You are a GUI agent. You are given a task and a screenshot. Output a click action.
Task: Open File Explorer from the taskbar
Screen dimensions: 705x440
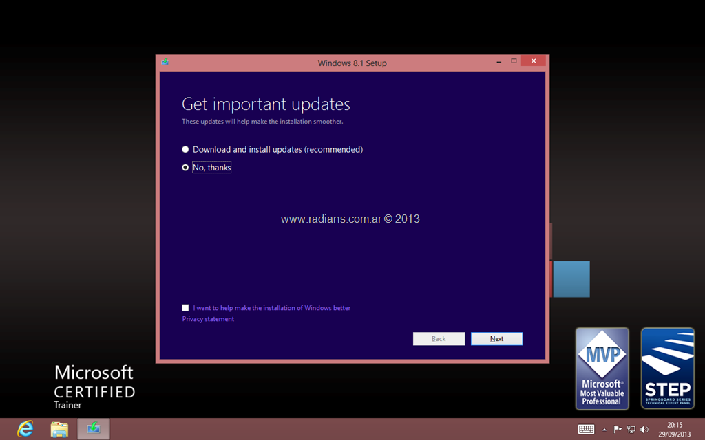[60, 429]
